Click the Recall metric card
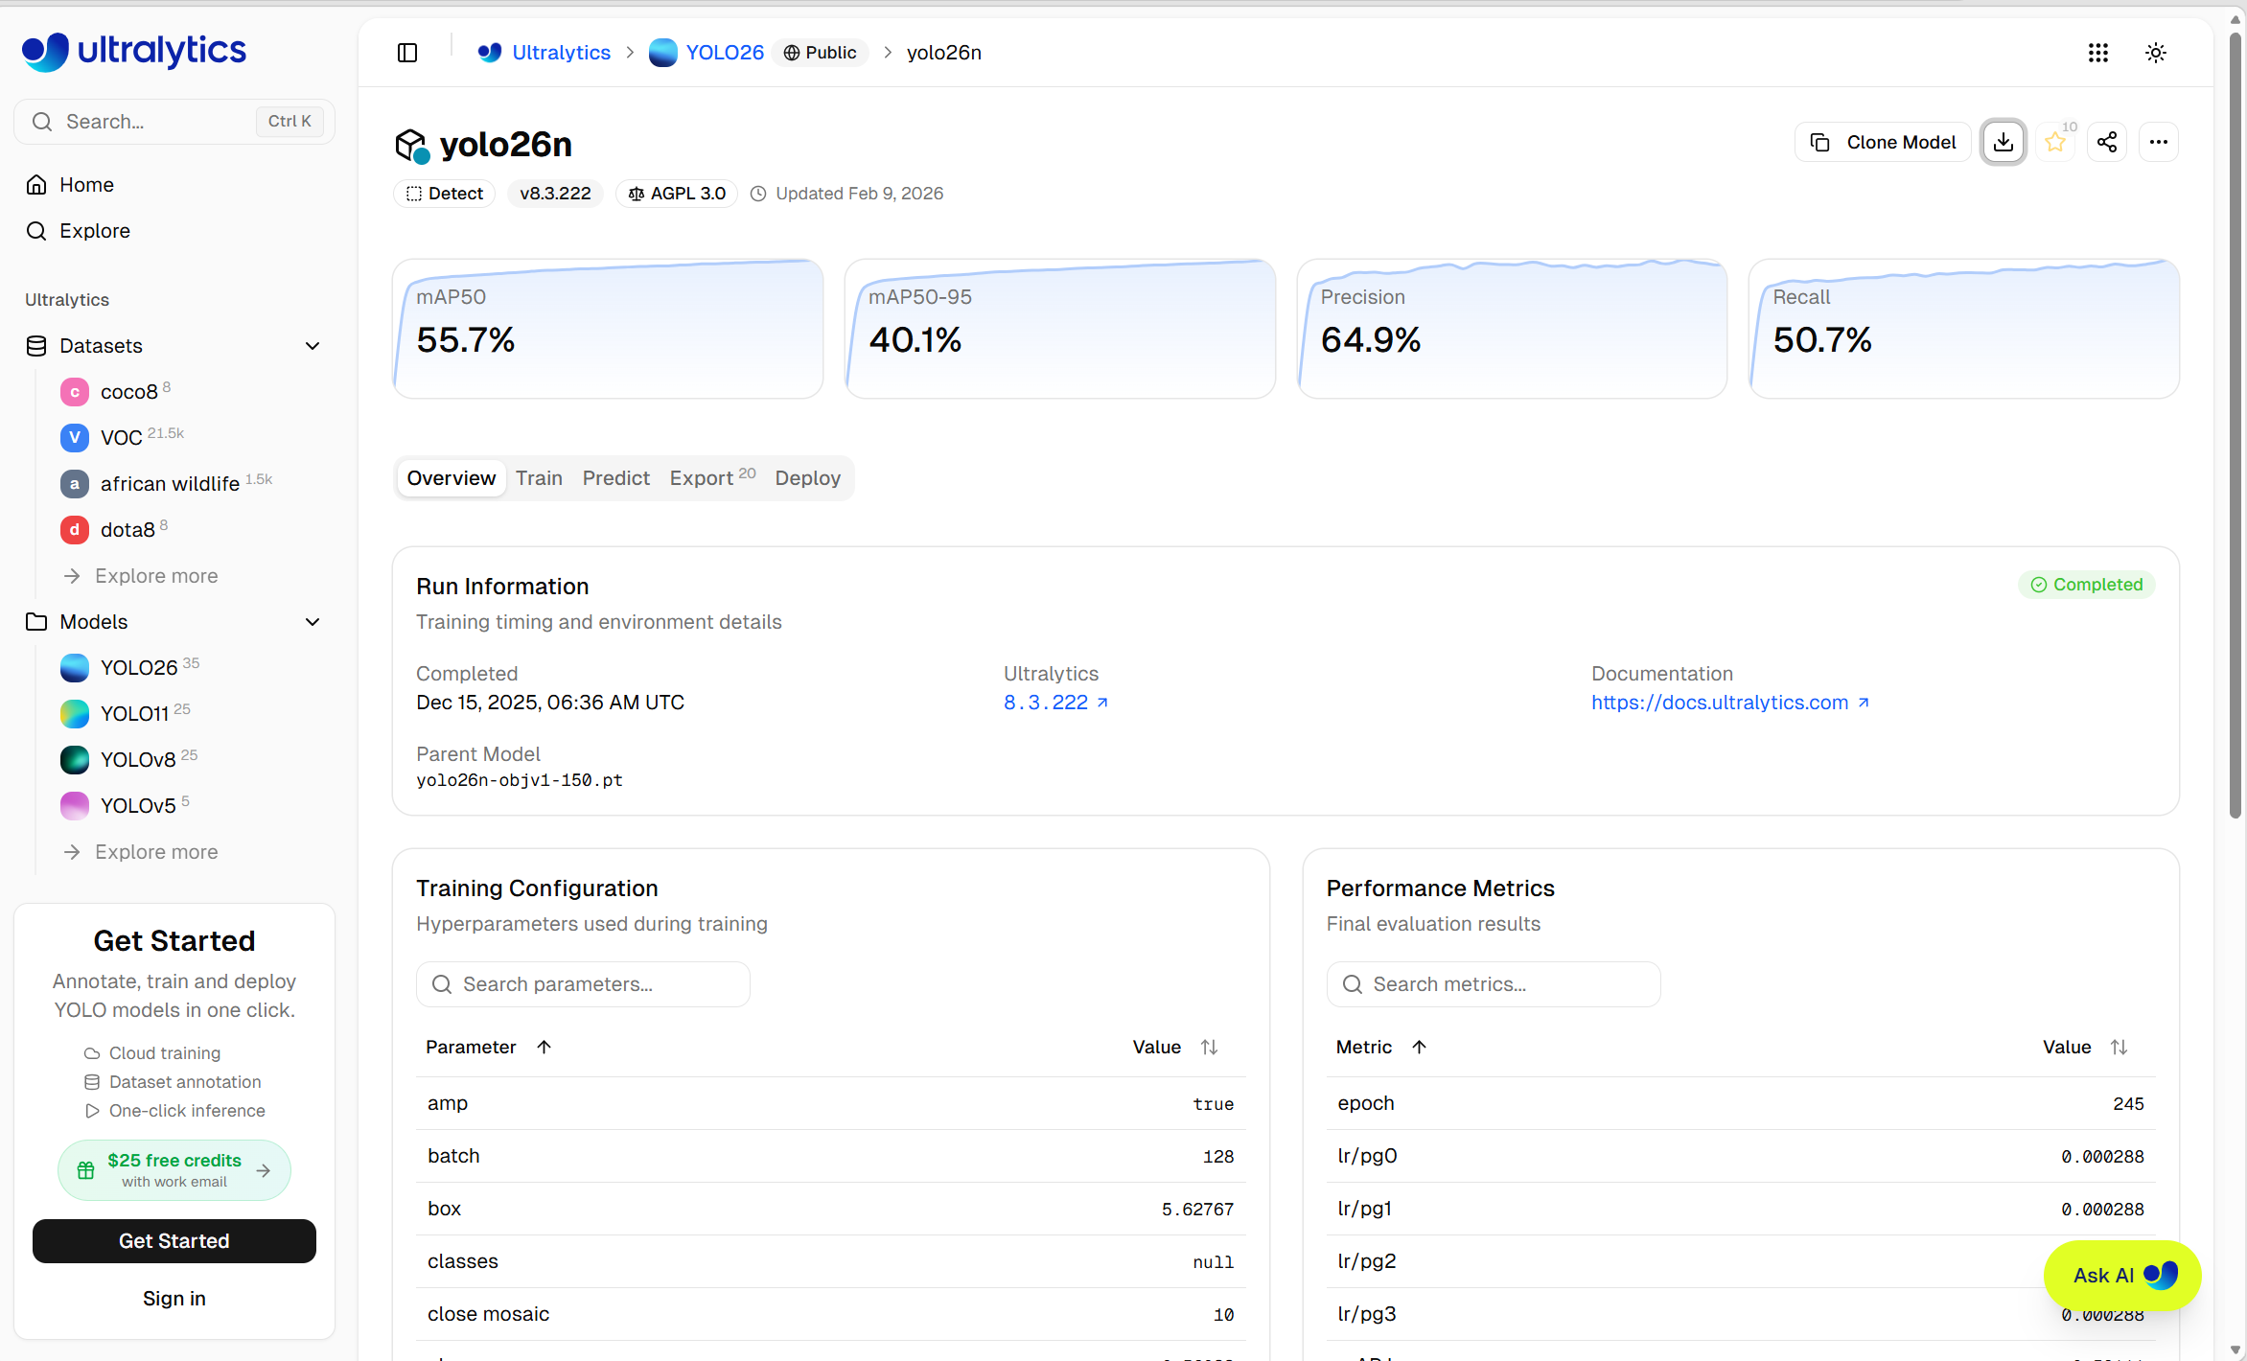The image size is (2247, 1361). pyautogui.click(x=1964, y=329)
